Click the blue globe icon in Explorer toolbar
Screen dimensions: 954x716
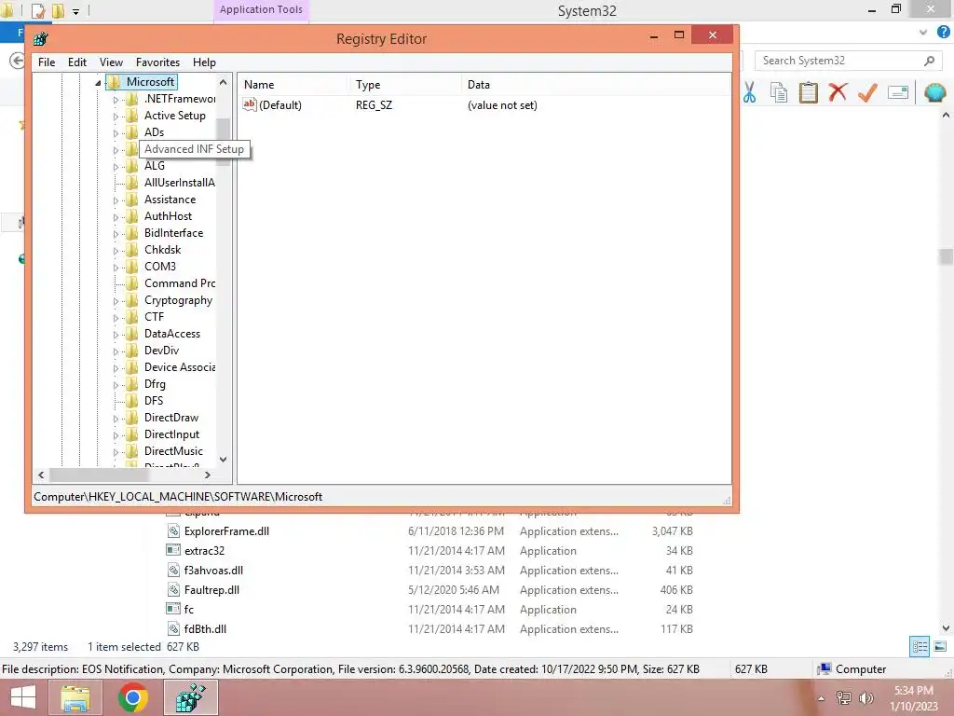click(934, 92)
